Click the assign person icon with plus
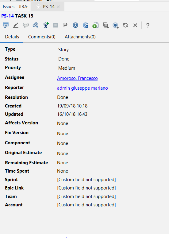Viewport: 169px width, 238px height. click(46, 25)
